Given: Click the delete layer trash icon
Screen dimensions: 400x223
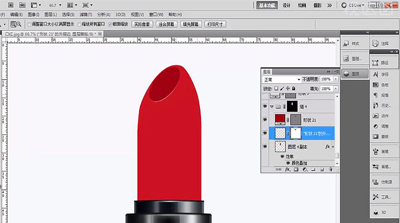Looking at the screenshot, I should click(330, 169).
